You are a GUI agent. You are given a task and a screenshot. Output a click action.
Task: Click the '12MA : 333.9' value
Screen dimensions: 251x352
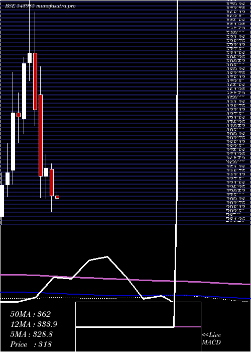tap(34, 324)
